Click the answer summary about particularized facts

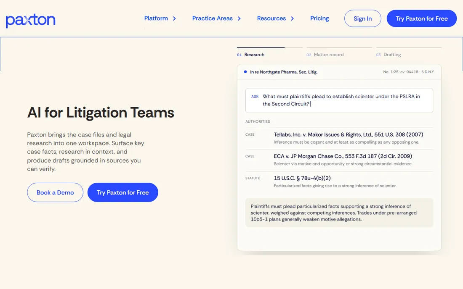(x=339, y=213)
